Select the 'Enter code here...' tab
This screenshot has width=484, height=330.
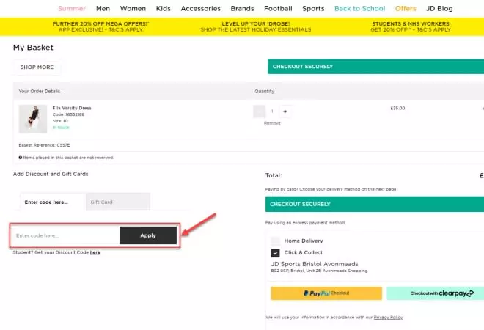pyautogui.click(x=45, y=202)
